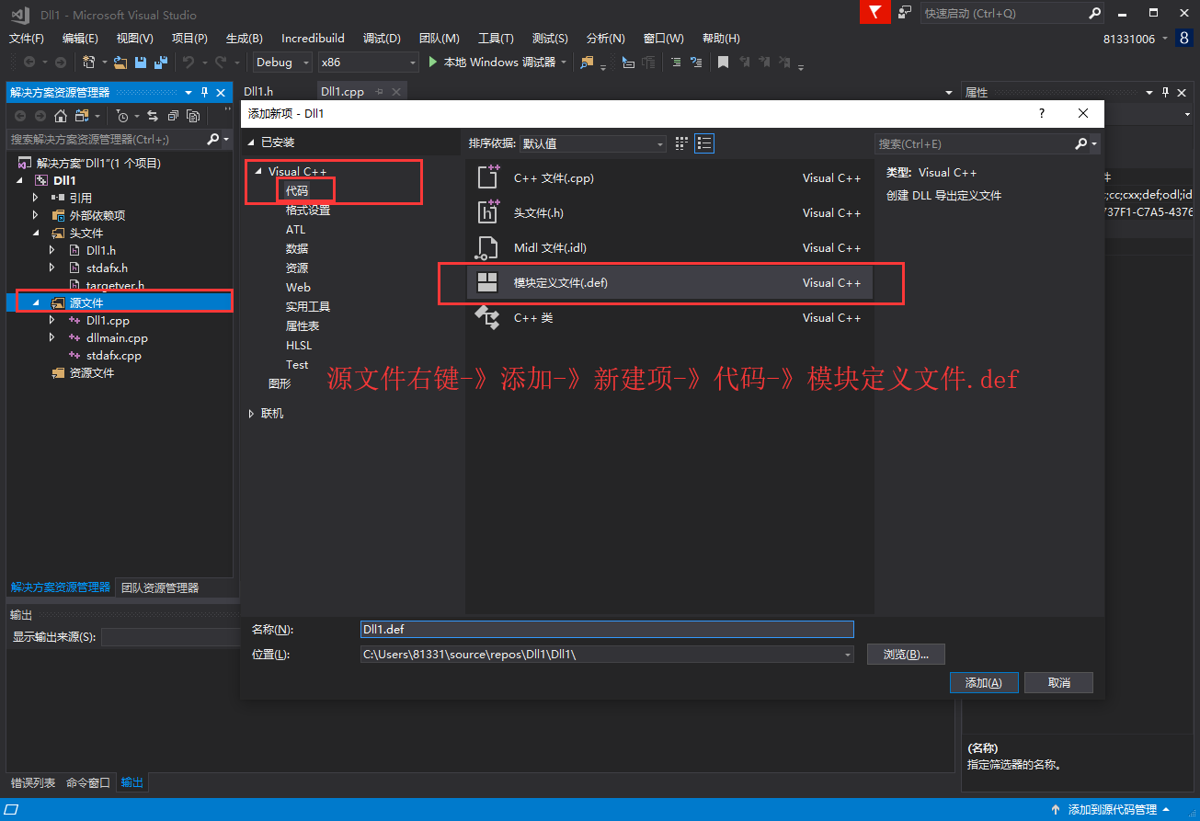This screenshot has width=1200, height=821.
Task: Select the HLSL category in tree
Action: click(x=299, y=346)
